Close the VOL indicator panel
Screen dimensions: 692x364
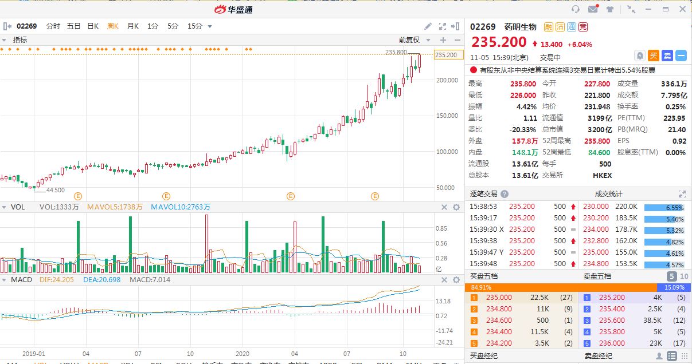[444, 207]
